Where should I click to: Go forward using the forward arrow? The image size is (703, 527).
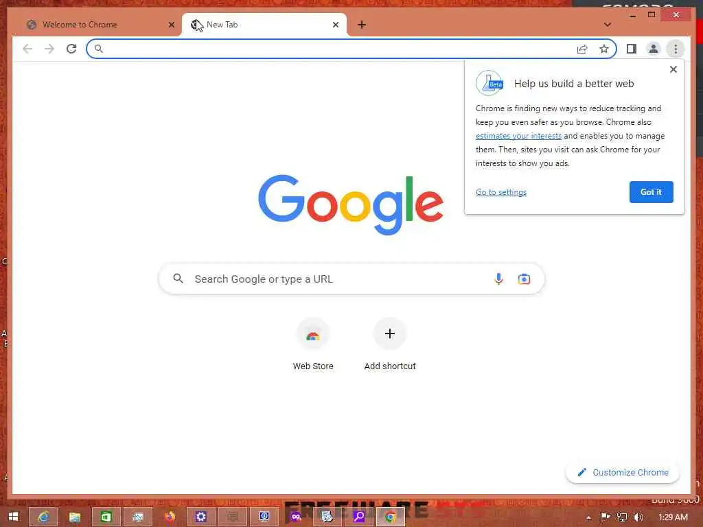pos(49,49)
